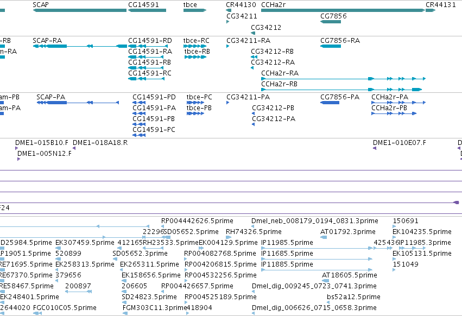Click the CCHa2r-PB protein label

389,108
